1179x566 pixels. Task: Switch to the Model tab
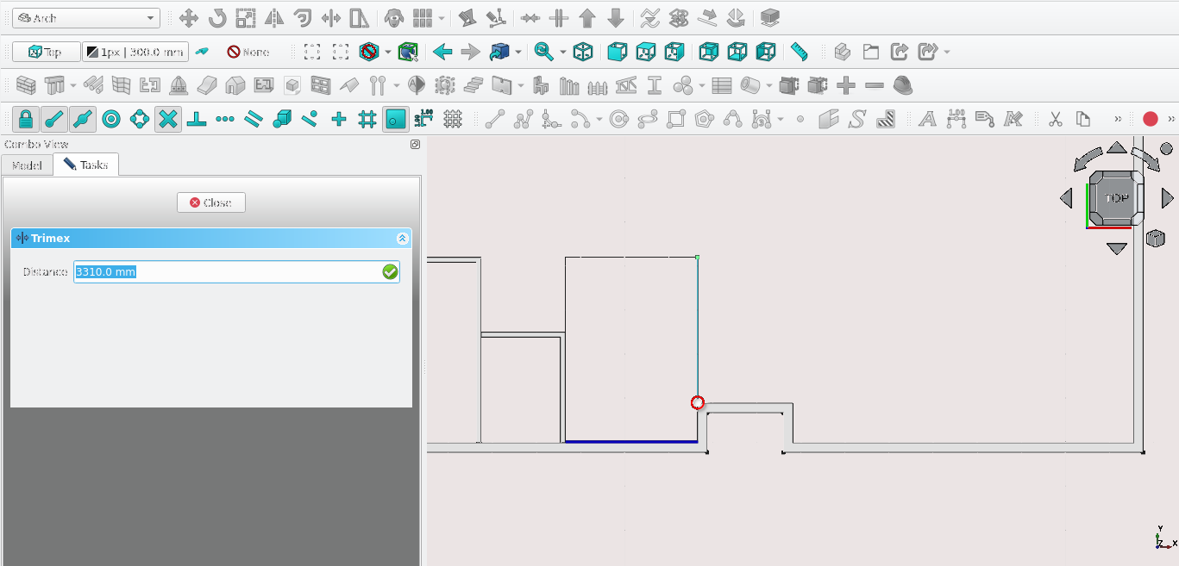pos(27,165)
